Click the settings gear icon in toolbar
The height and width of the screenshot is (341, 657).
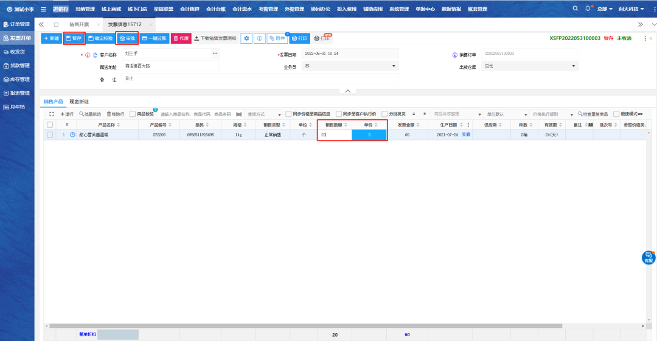[x=246, y=38]
